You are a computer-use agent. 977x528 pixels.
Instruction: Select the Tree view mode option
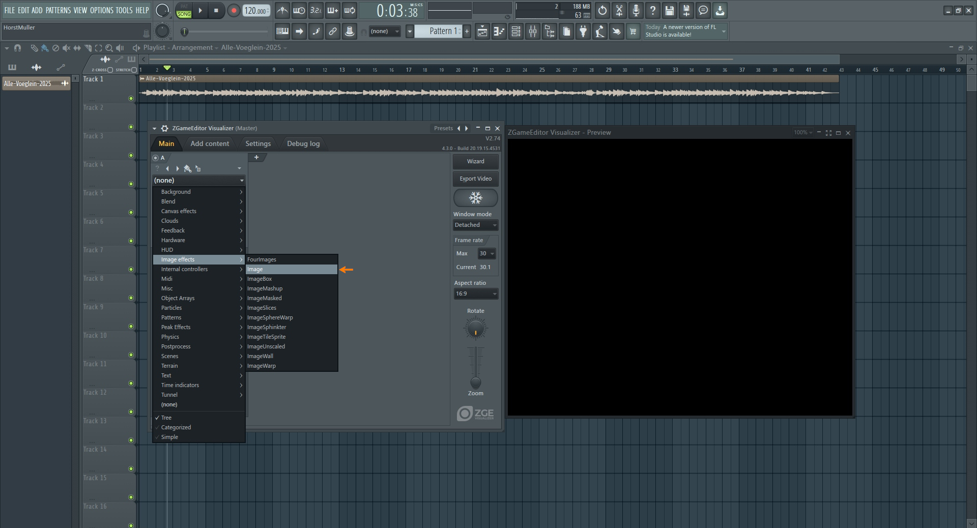point(199,418)
